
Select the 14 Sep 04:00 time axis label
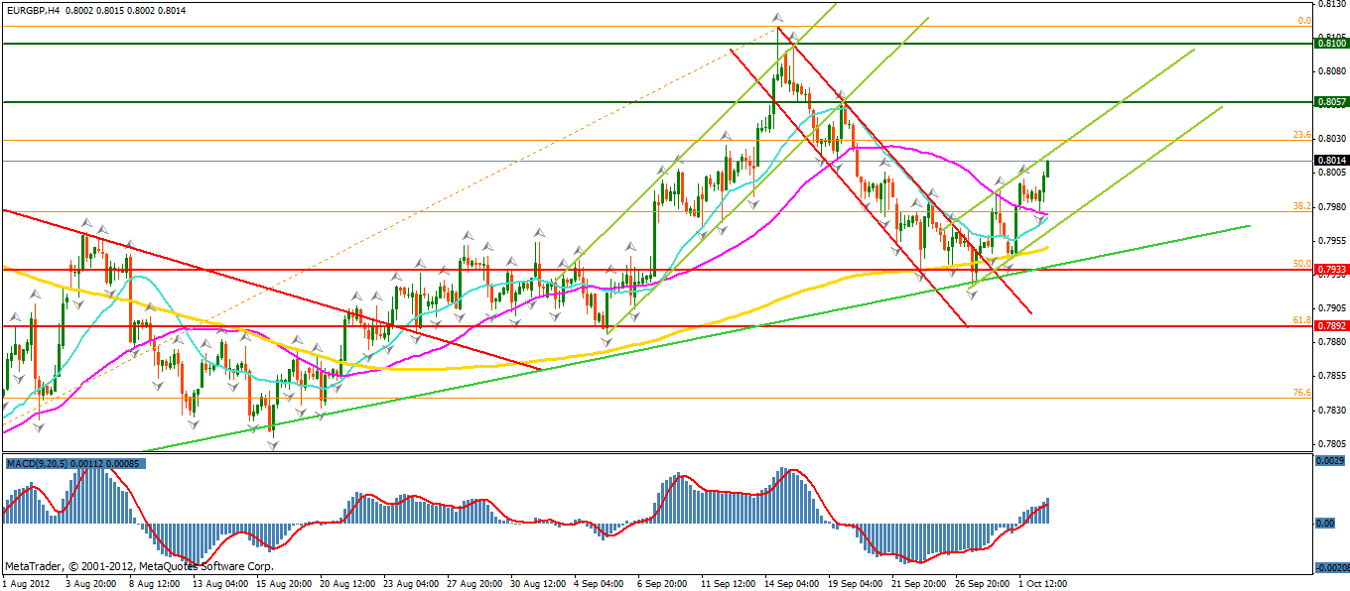coord(791,584)
